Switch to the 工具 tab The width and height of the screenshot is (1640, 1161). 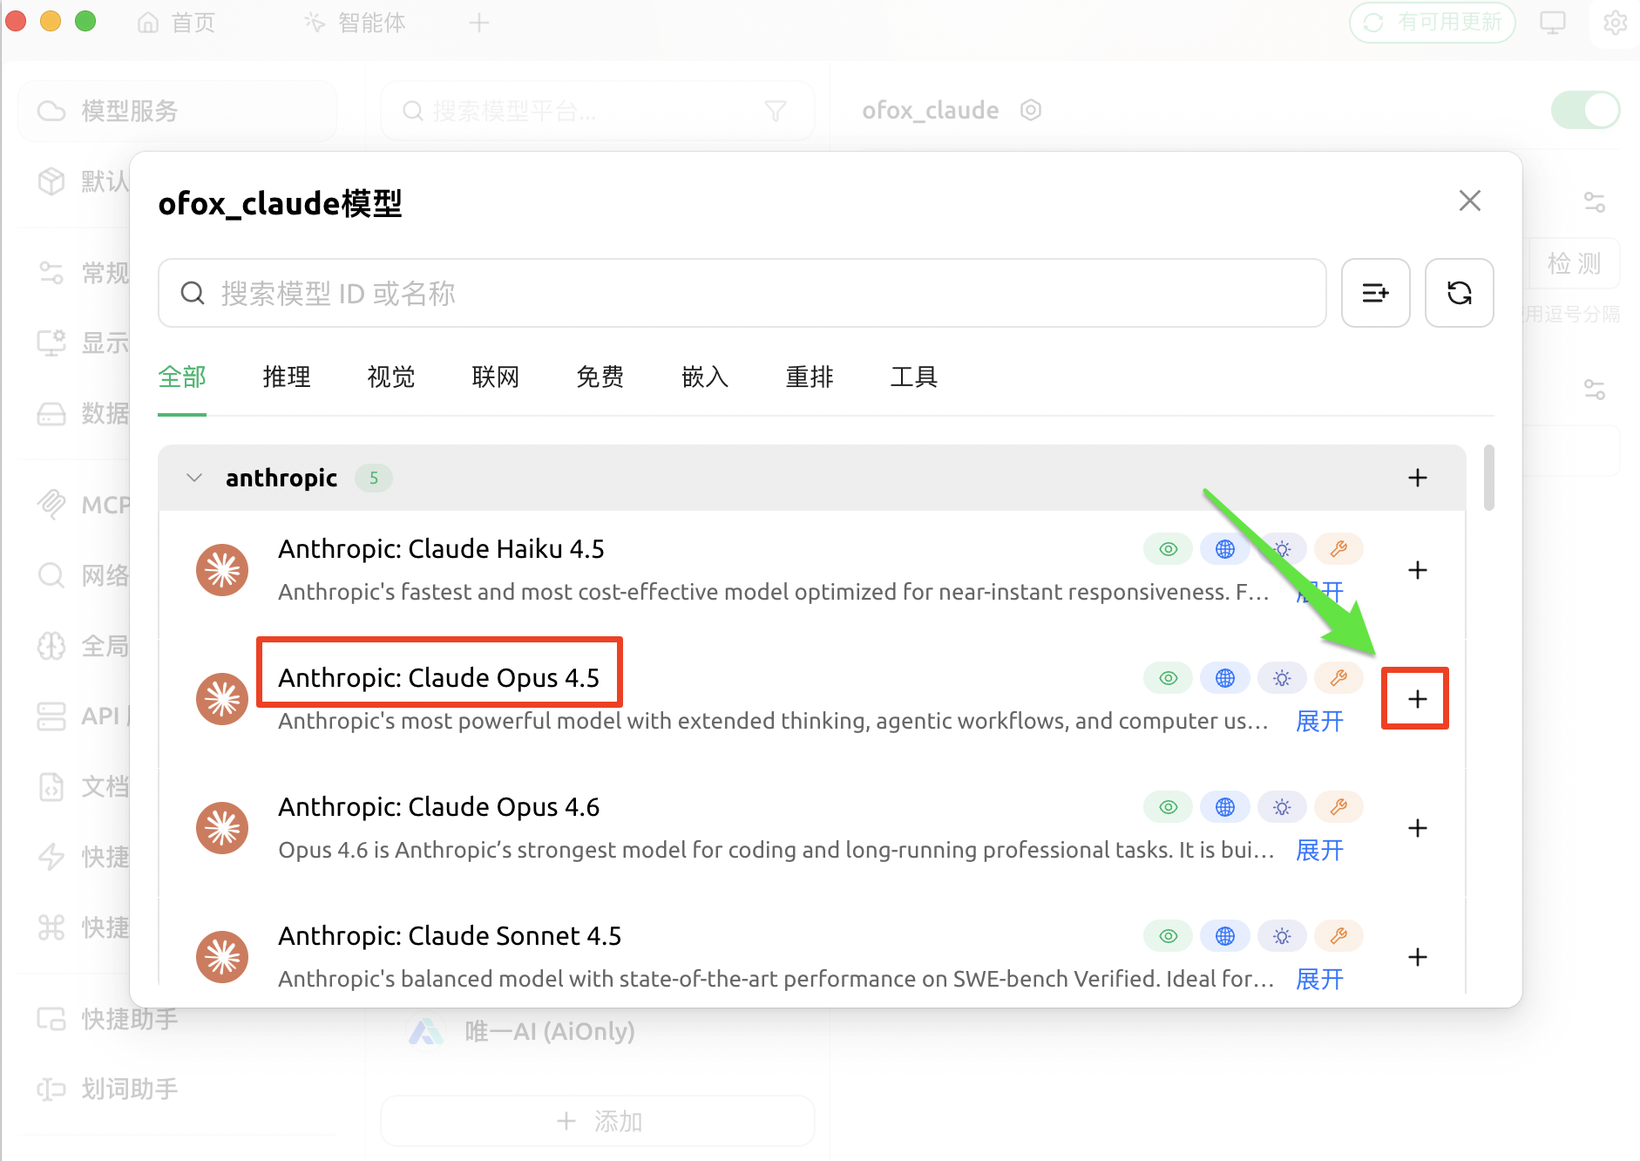point(914,377)
